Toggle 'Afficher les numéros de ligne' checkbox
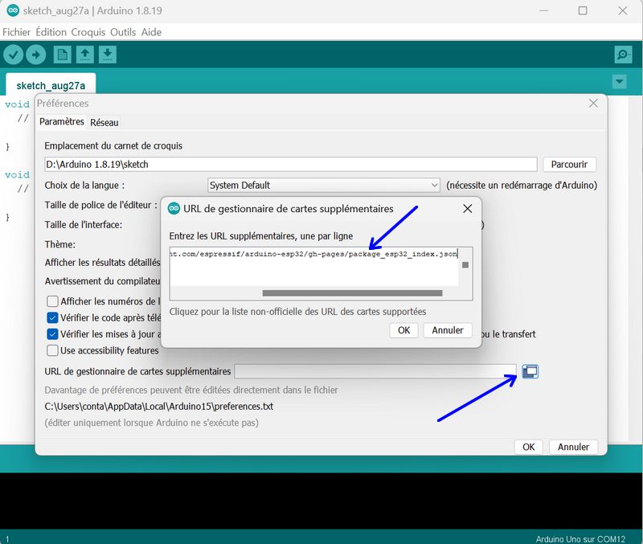 click(52, 301)
